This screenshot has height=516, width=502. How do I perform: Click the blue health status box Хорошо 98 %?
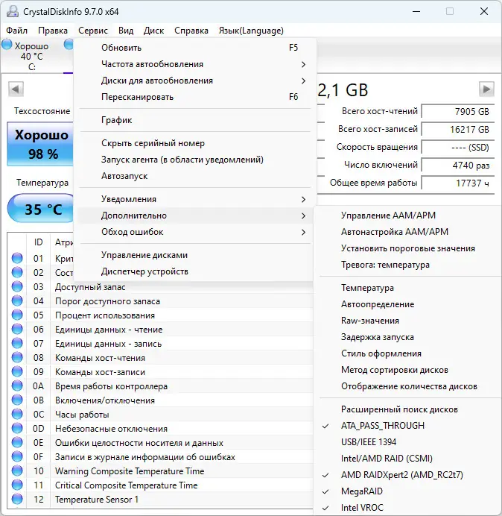click(x=40, y=144)
